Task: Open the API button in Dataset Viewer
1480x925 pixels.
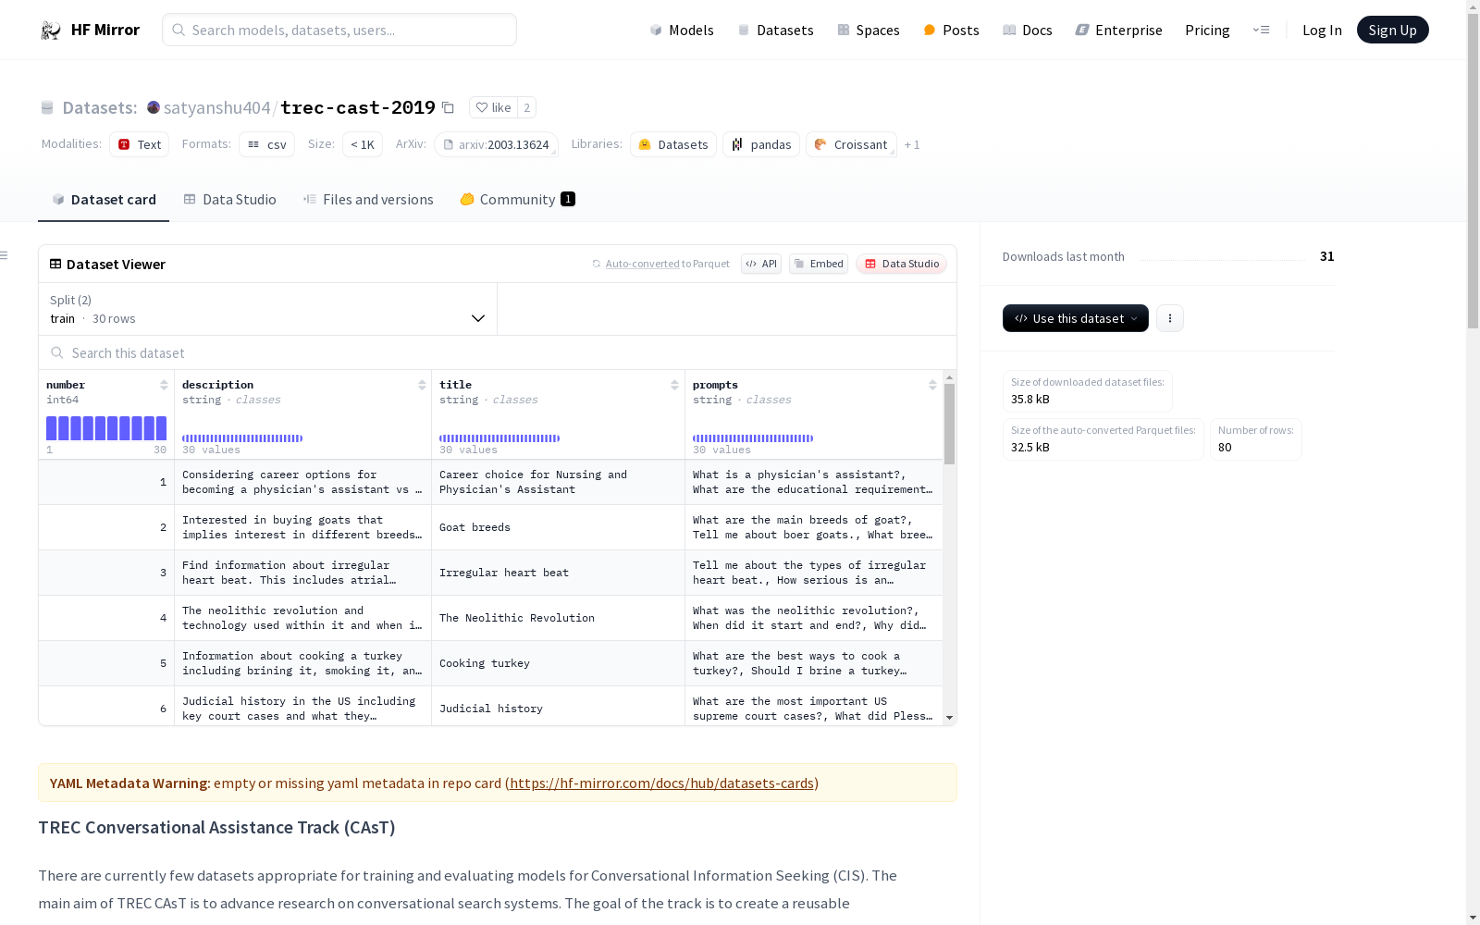Action: 761,264
